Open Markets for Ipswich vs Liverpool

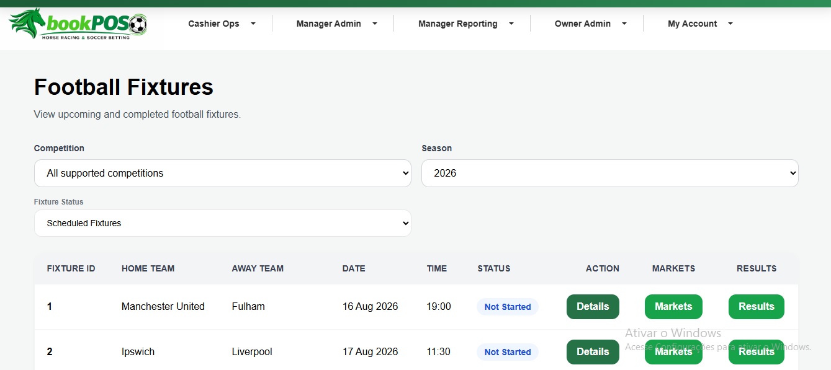673,352
